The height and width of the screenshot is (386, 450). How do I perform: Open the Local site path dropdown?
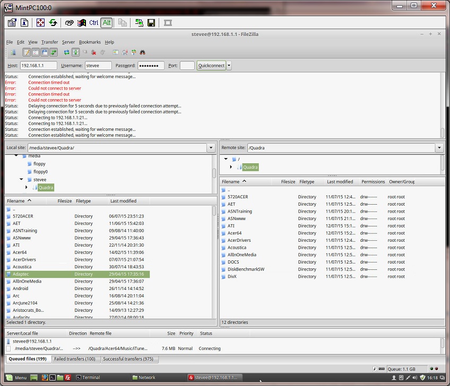point(211,147)
